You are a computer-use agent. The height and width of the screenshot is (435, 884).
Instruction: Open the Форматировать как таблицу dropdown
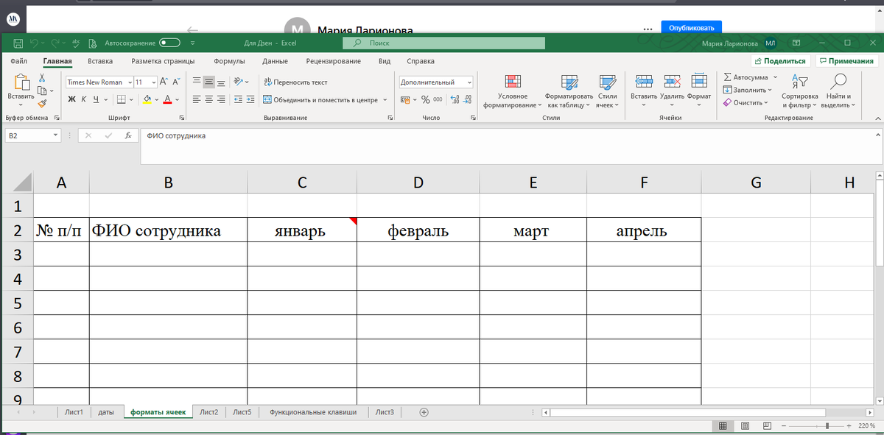pos(569,91)
